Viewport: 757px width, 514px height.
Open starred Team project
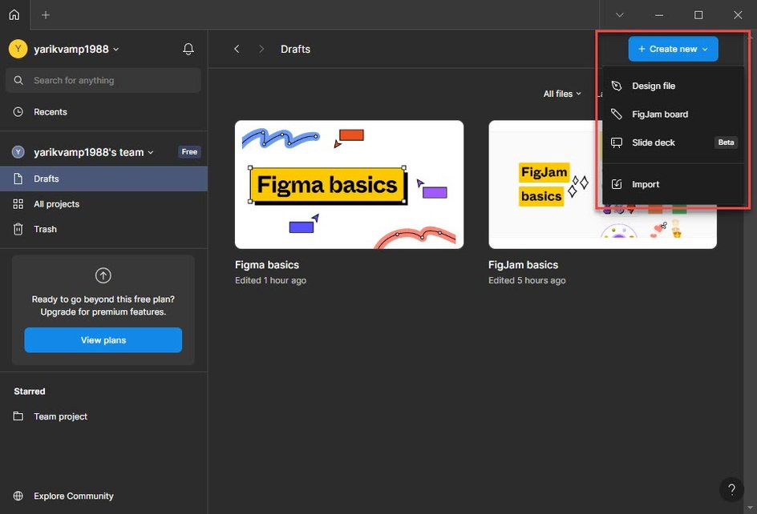[103, 416]
